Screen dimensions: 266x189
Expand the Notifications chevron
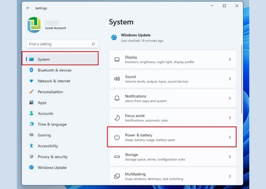tap(230, 98)
